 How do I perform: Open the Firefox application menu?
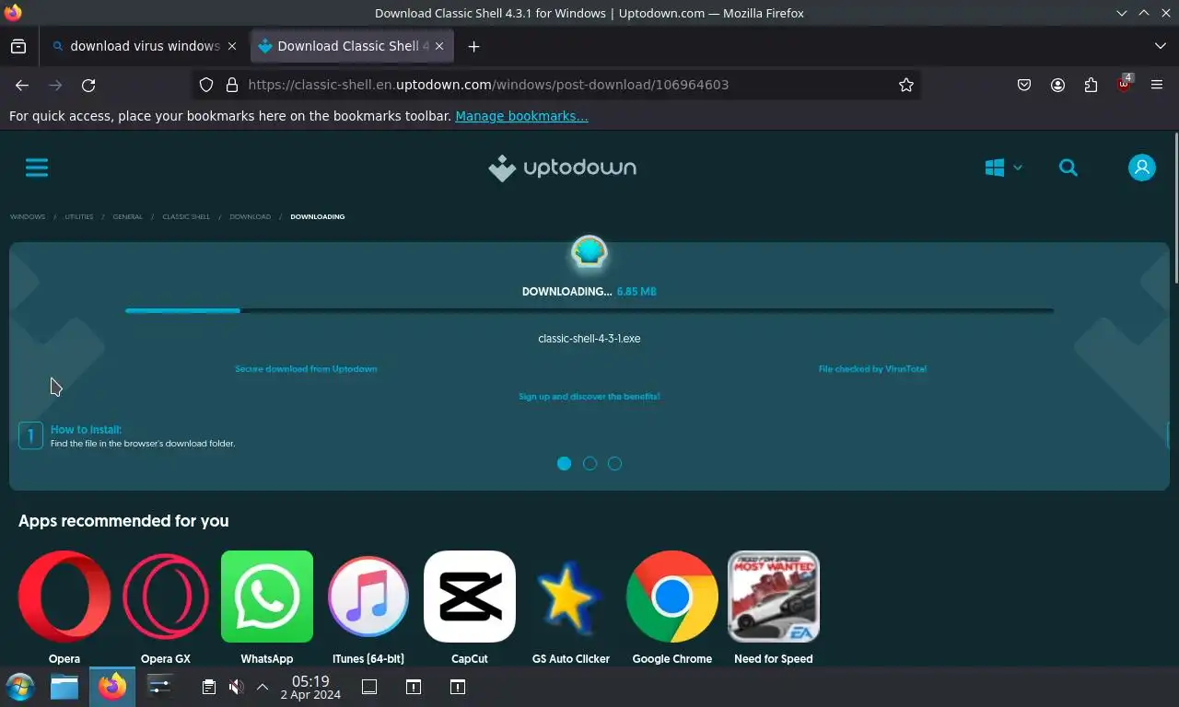coord(1157,85)
